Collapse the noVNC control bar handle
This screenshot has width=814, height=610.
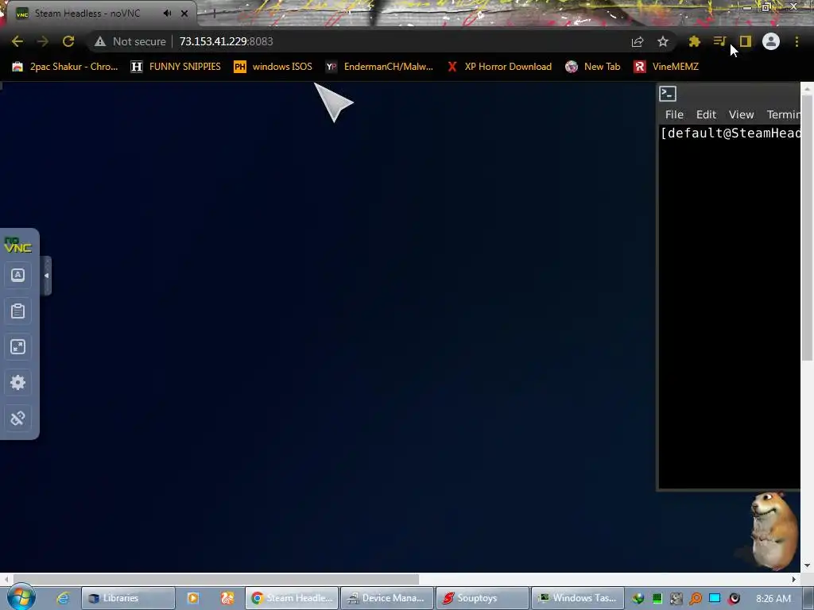tap(46, 276)
